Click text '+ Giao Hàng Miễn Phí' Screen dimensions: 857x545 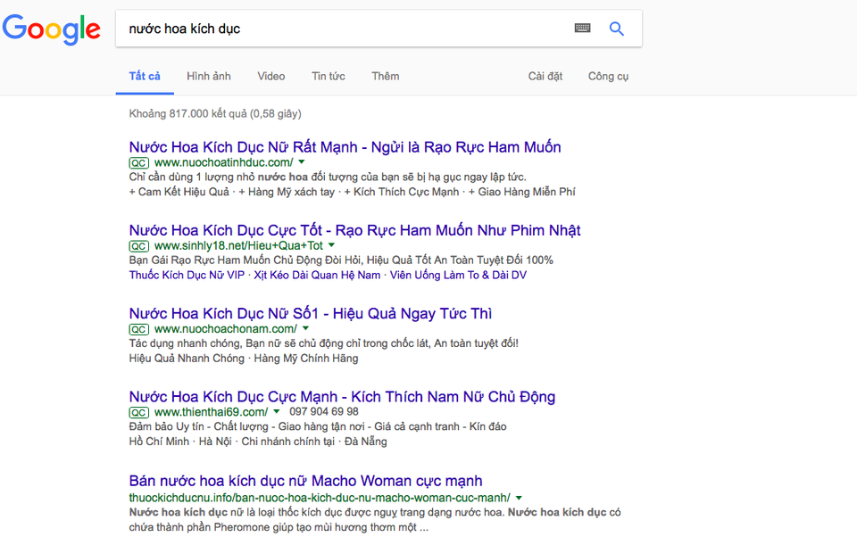521,192
